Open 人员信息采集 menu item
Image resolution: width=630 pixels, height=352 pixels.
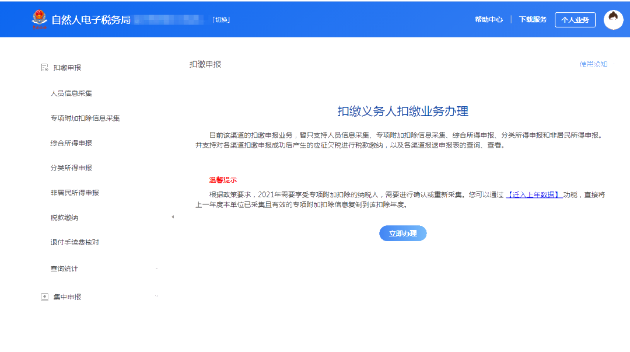click(x=71, y=93)
